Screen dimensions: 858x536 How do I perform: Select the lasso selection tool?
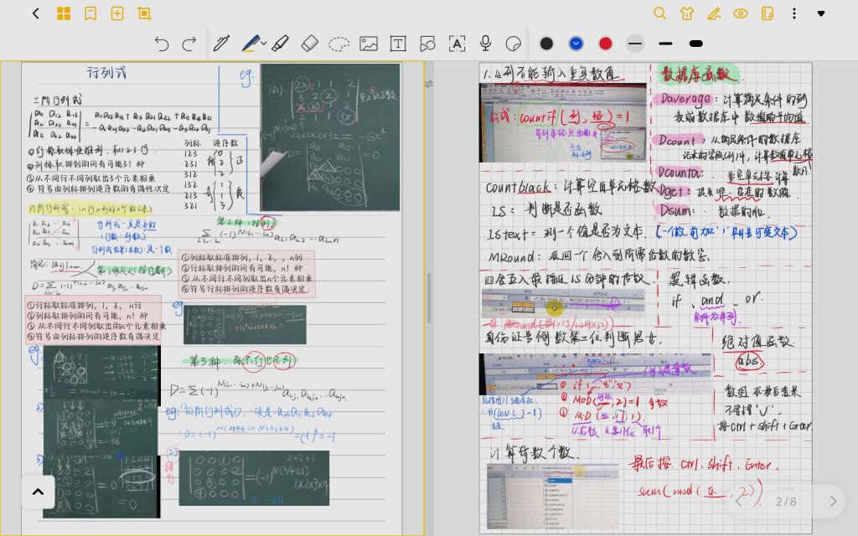pos(339,44)
